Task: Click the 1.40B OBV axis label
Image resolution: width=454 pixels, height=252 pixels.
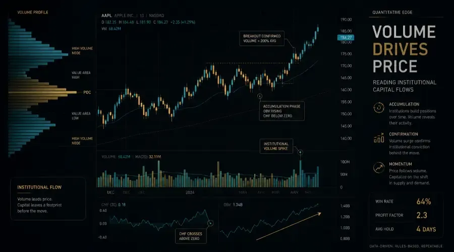Action: (x=345, y=206)
